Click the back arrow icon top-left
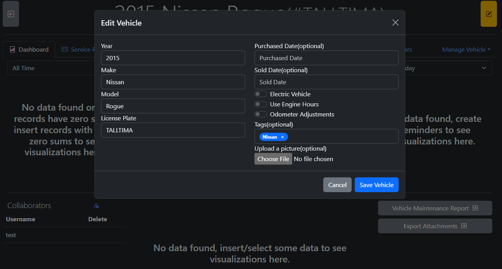The height and width of the screenshot is (269, 502). 11,14
